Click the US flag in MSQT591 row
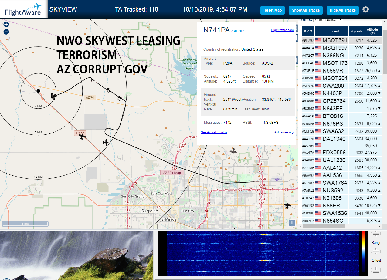The image size is (387, 280). point(318,40)
